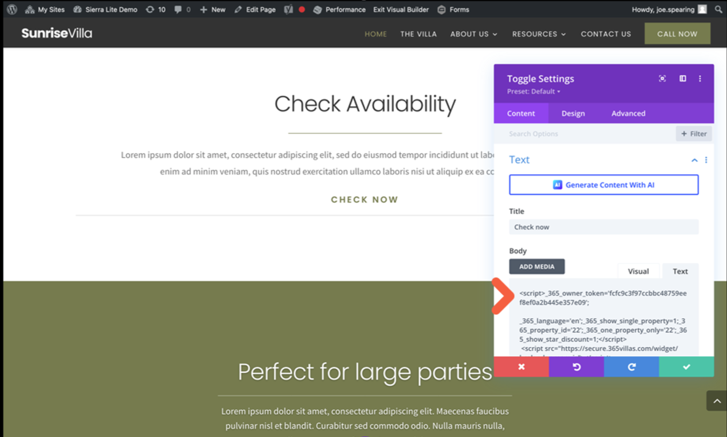The height and width of the screenshot is (437, 727).
Task: Click the Title field containing Check now
Action: 604,227
